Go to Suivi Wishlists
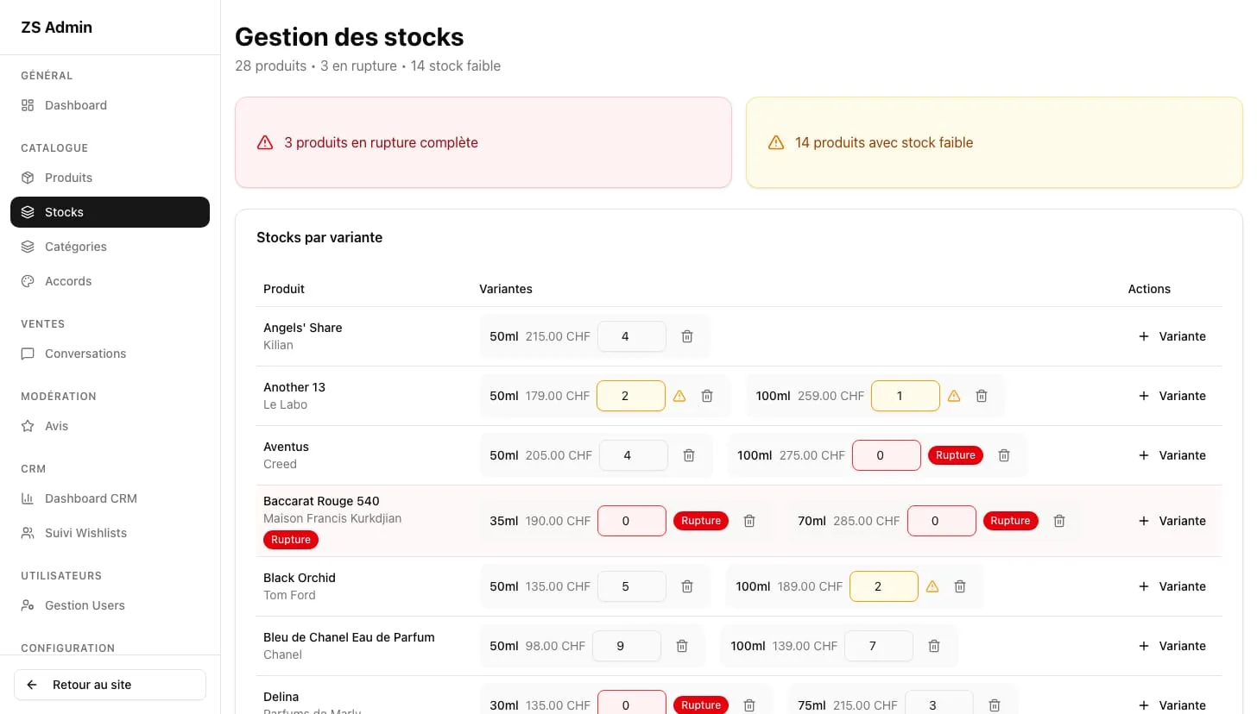Viewport: 1257px width, 714px height. (x=110, y=533)
